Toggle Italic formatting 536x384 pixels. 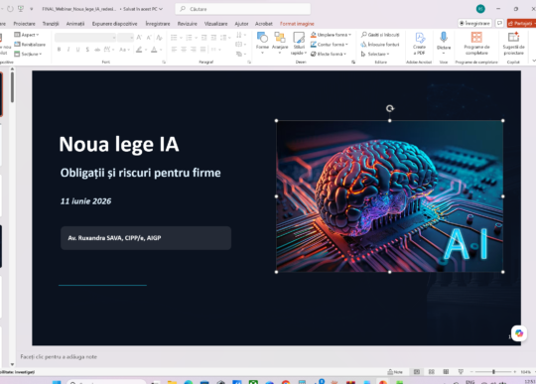tap(68, 50)
